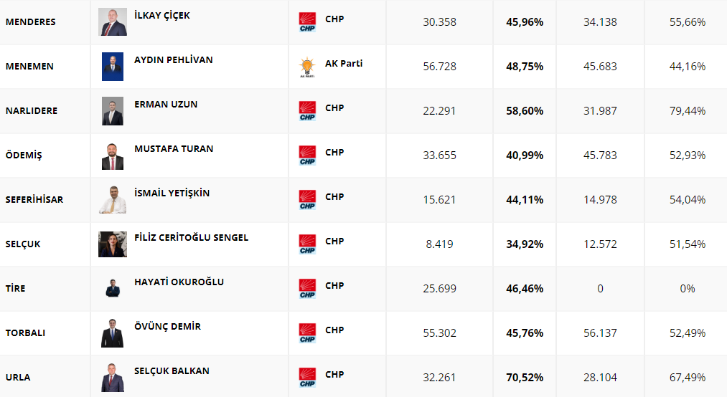Click the CHP logo in the Narlıdere row
This screenshot has width=727, height=397.
tap(307, 111)
